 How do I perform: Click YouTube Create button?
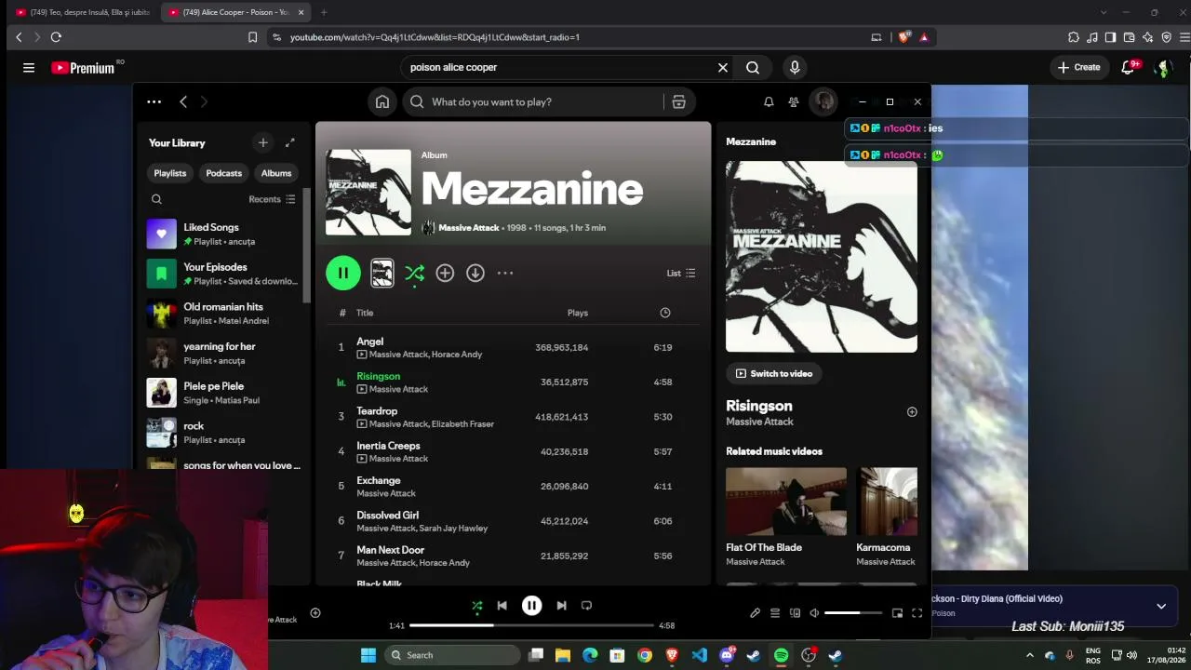click(1079, 67)
